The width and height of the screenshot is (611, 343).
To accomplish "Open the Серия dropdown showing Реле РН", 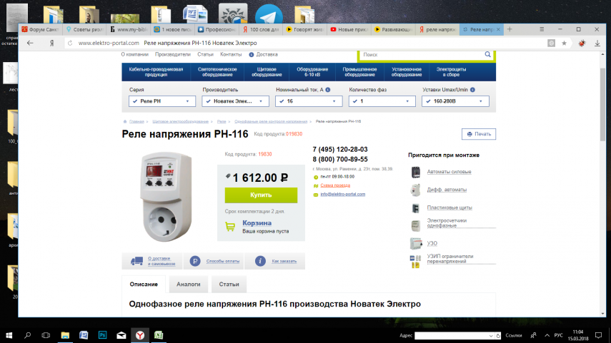I will 162,101.
